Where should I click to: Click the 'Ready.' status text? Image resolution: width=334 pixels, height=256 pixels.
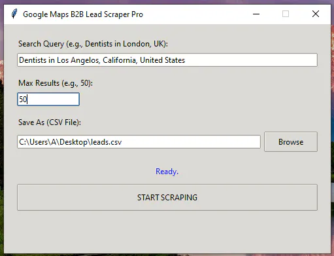click(x=167, y=172)
